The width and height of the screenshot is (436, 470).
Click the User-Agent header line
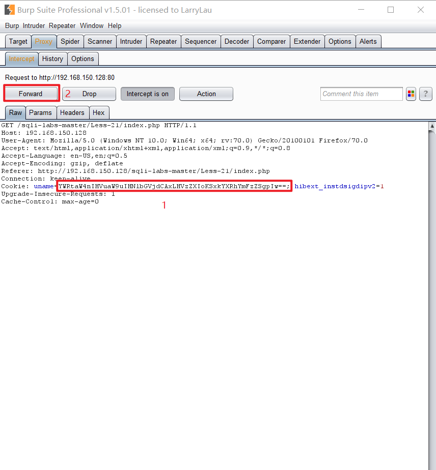pyautogui.click(x=184, y=140)
